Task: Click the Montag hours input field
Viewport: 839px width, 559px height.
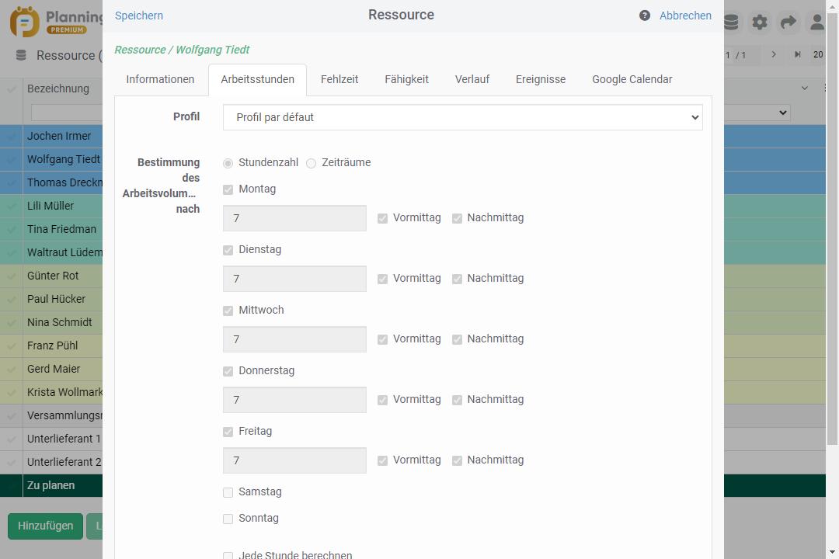Action: coord(294,218)
